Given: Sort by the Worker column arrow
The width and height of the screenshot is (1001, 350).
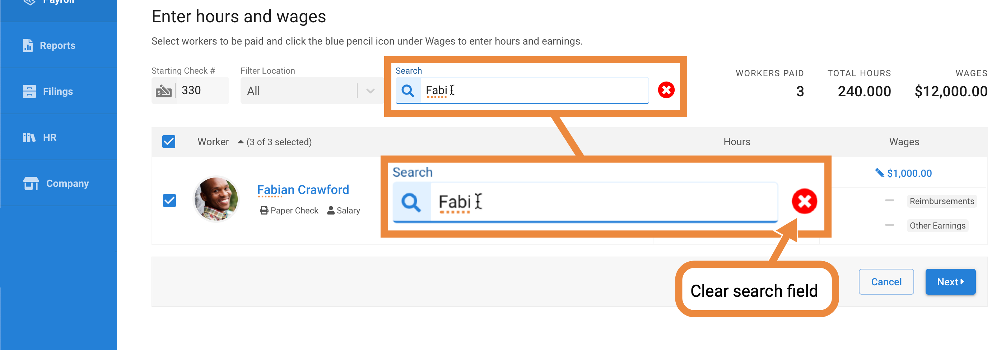Looking at the screenshot, I should 241,142.
